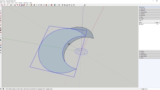
Task: Click the highlighted Rotate tool
Action: coord(22,5)
